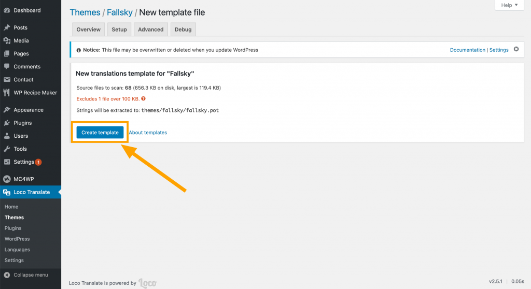This screenshot has height=289, width=531.
Task: Expand the Help dropdown
Action: 510,5
